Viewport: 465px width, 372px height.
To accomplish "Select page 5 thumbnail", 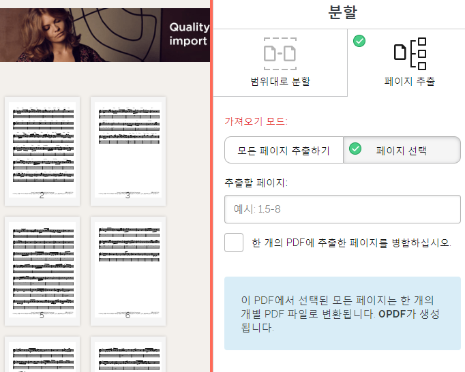I will 42,271.
